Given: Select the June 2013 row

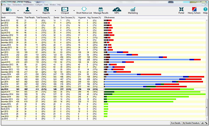Looking at the screenshot, I should pyautogui.click(x=103, y=57).
